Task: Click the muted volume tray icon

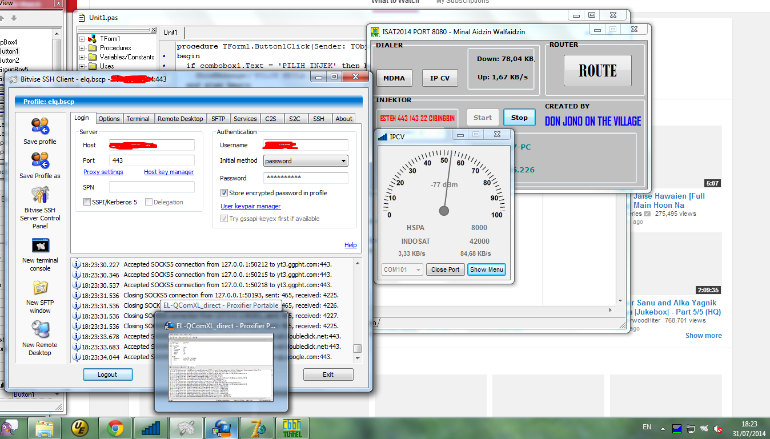Action: pyautogui.click(x=719, y=428)
